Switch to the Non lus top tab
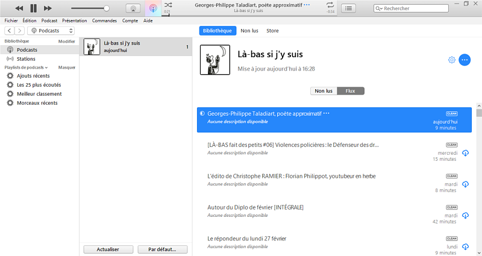Image resolution: width=482 pixels, height=256 pixels. tap(249, 31)
